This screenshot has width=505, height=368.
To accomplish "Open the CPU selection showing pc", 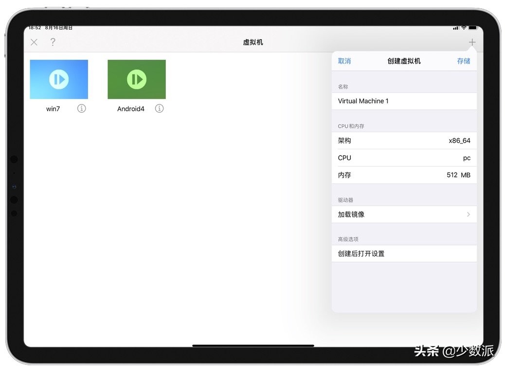I will pos(405,158).
